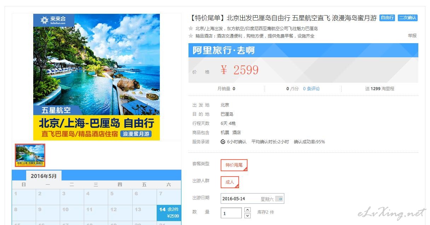Viewport: 430px width, 225px height.
Task: Increase quantity with the up arrow
Action: (248, 210)
